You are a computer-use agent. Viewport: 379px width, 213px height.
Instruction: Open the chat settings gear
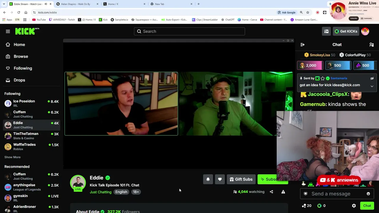tap(354, 206)
